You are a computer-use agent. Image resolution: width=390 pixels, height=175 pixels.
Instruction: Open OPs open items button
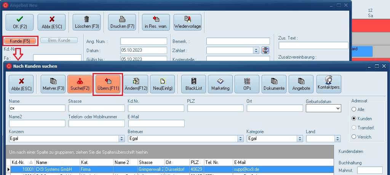pos(247,84)
